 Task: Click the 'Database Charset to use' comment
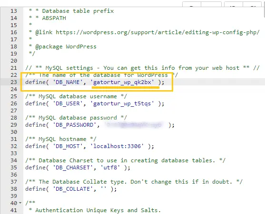(125, 160)
